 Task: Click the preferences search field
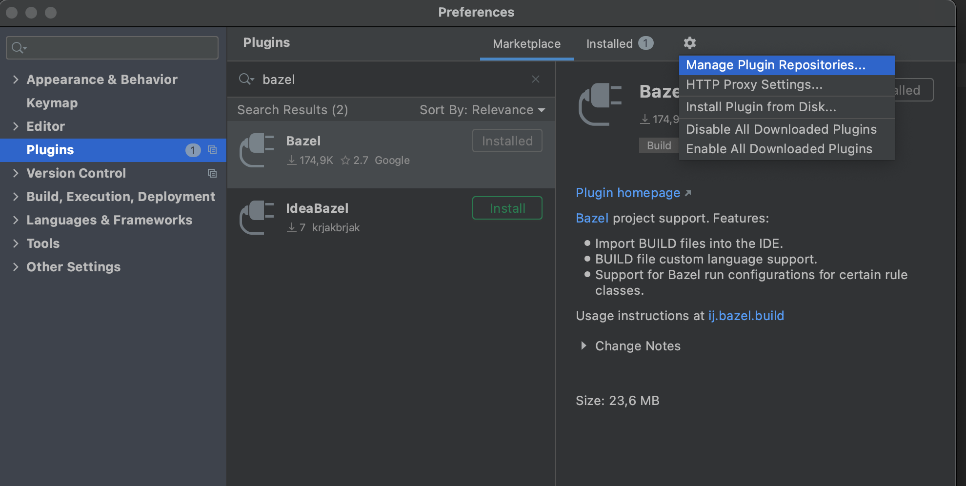(x=112, y=48)
